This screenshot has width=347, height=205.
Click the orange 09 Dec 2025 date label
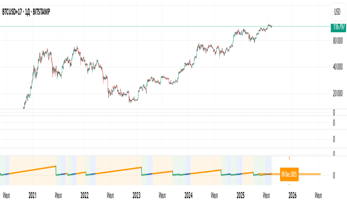[x=289, y=174]
